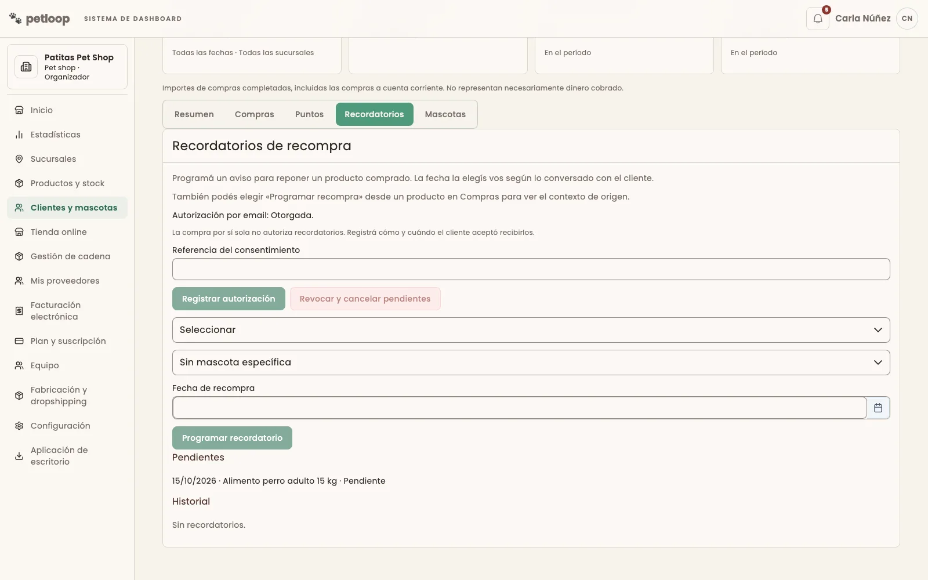
Task: Open Productos y stock in the sidebar
Action: (67, 183)
